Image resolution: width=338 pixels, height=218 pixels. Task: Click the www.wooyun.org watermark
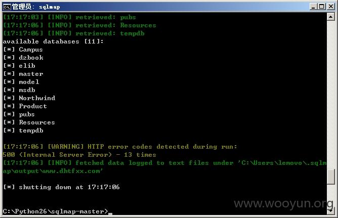point(283,203)
